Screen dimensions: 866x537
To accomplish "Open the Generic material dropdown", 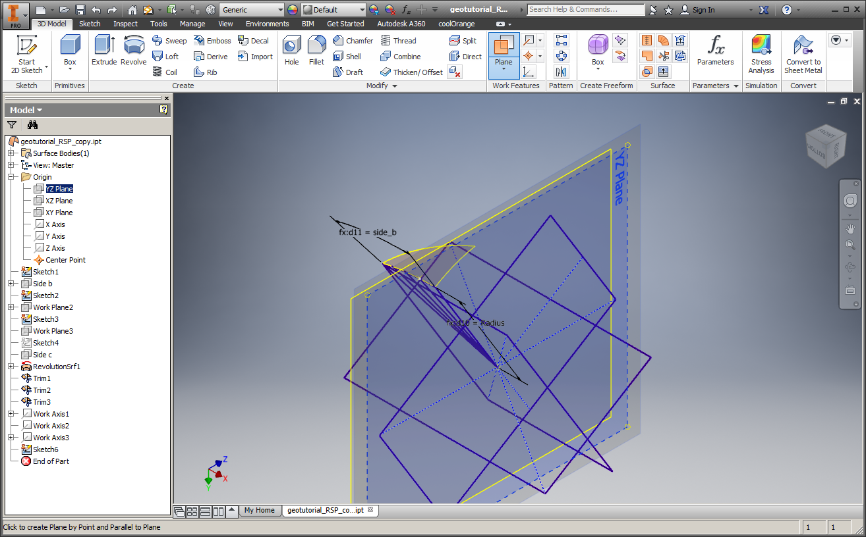I will coord(279,10).
